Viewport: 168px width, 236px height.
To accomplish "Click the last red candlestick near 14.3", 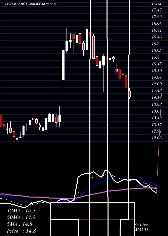I will [x=130, y=94].
